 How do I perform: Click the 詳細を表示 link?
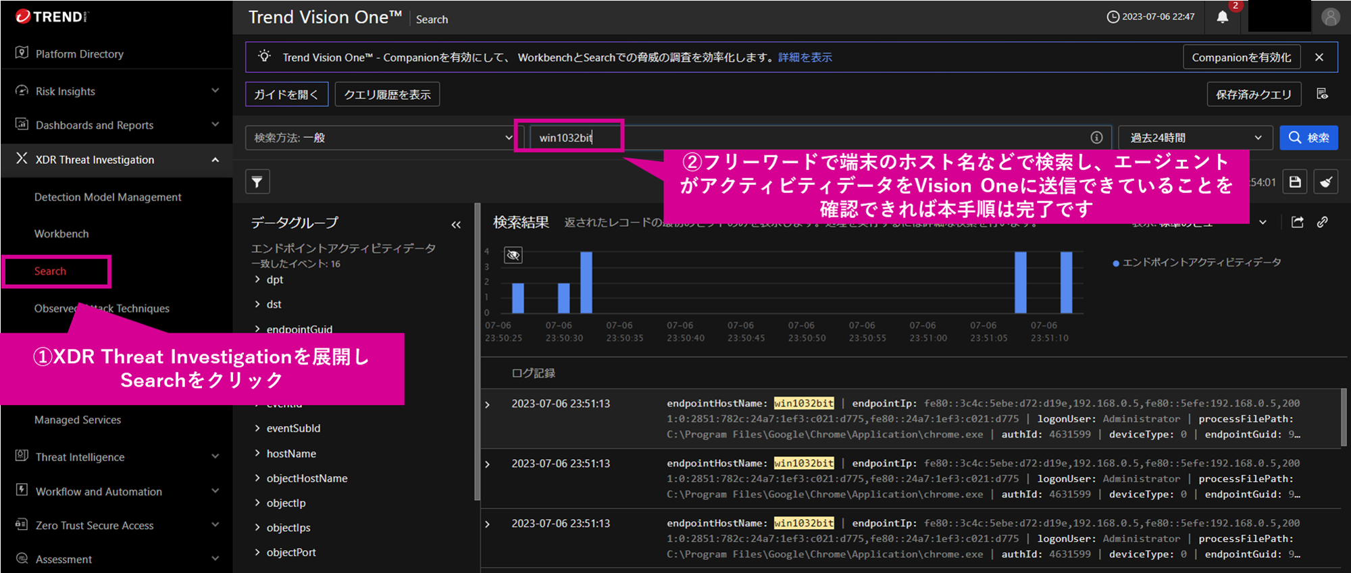pyautogui.click(x=805, y=57)
